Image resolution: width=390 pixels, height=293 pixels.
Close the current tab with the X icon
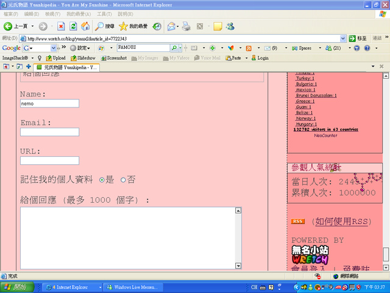[381, 67]
